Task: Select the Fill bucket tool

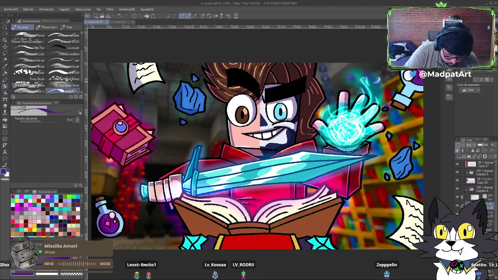Action: 5,119
